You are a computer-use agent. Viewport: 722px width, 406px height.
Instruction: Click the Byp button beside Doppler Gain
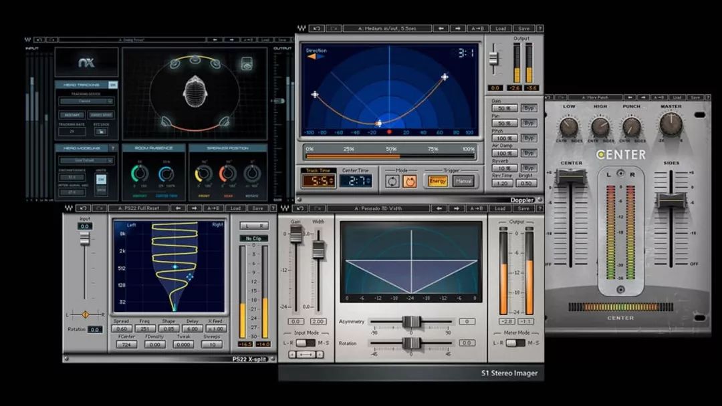pos(529,108)
